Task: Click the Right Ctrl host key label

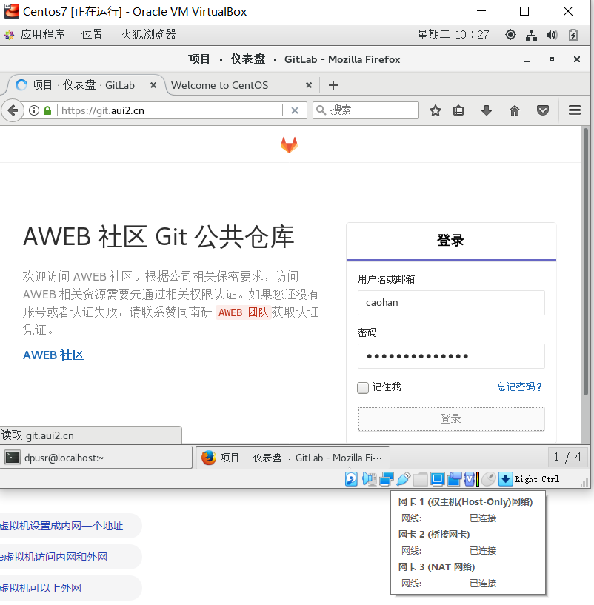Action: point(537,479)
